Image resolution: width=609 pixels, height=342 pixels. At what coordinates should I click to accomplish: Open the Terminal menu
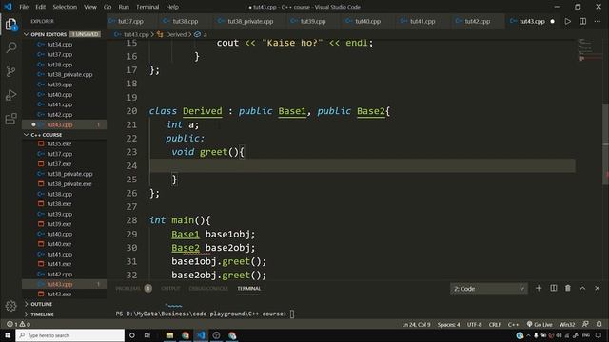point(147,7)
